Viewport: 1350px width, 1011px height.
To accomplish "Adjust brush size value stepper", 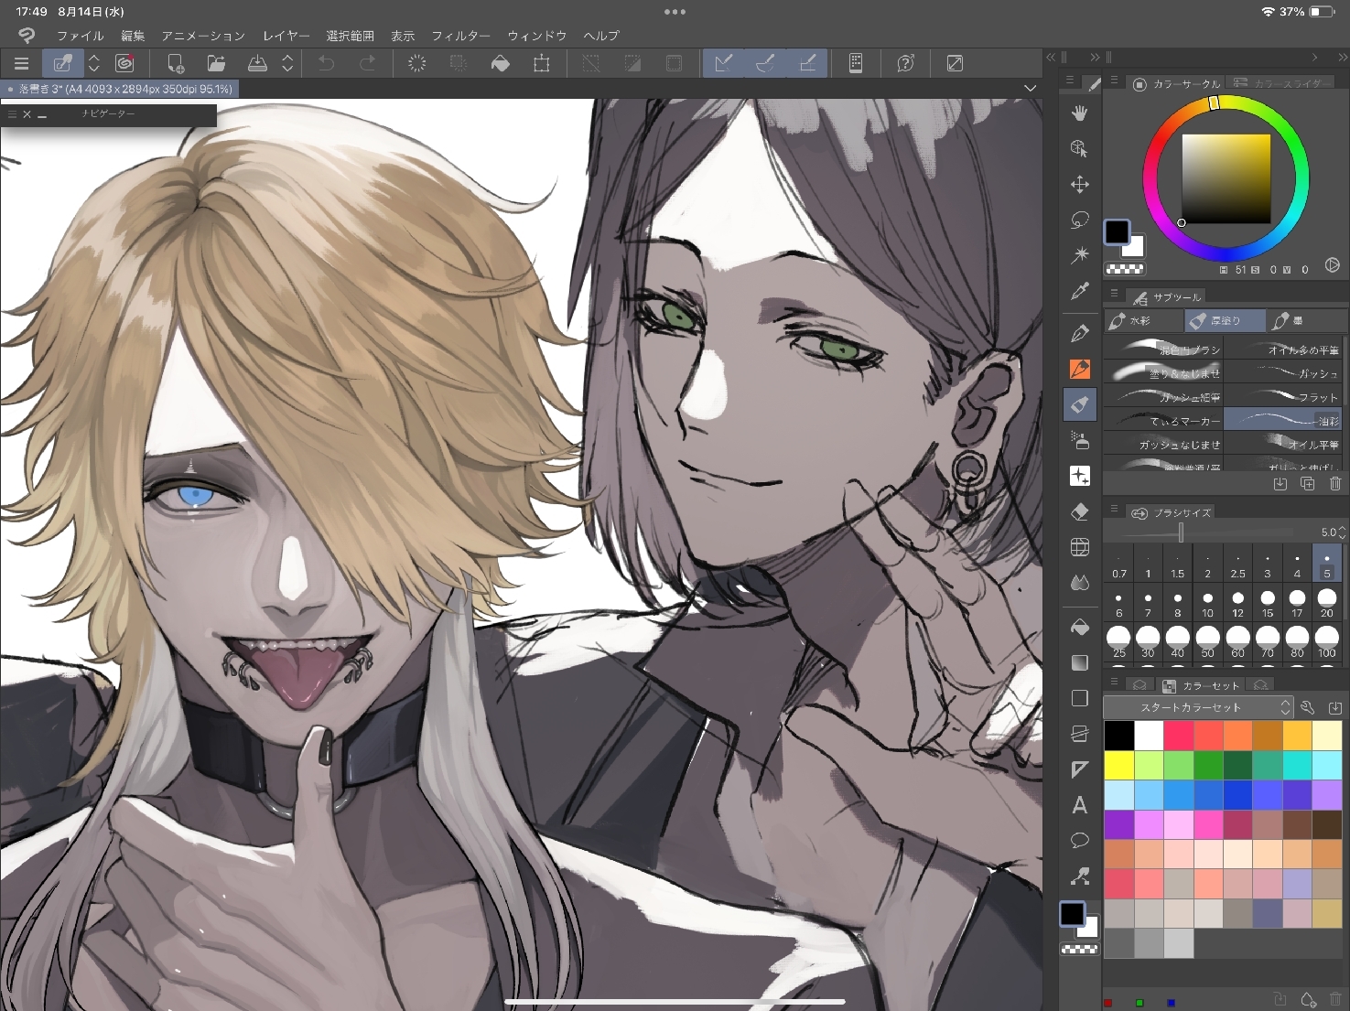I will 1342,532.
